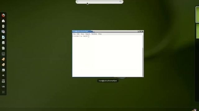Open the blue text document icon in dash
This screenshot has height=111, width=199.
coord(3,37)
